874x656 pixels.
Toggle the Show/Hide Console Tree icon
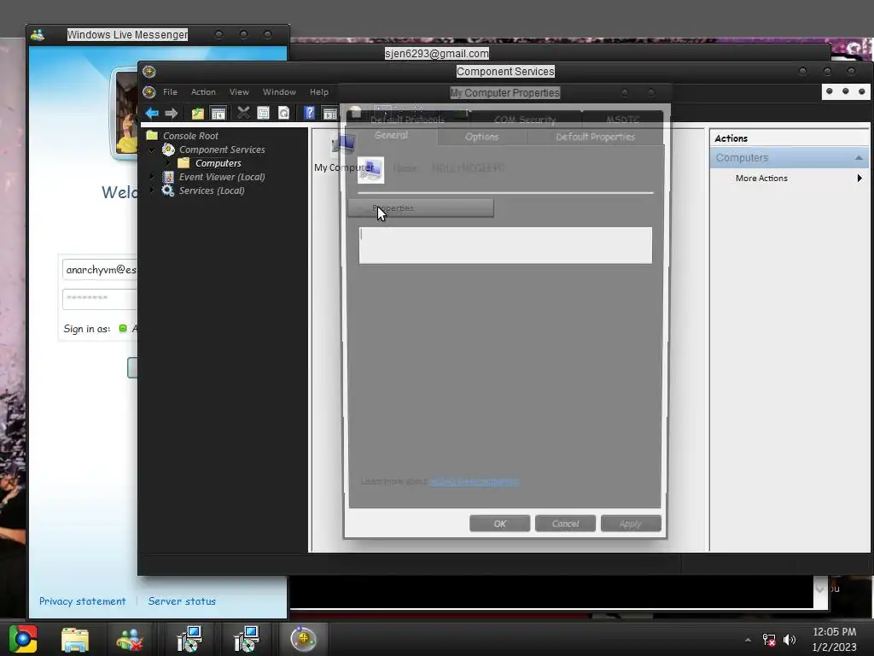(x=218, y=114)
